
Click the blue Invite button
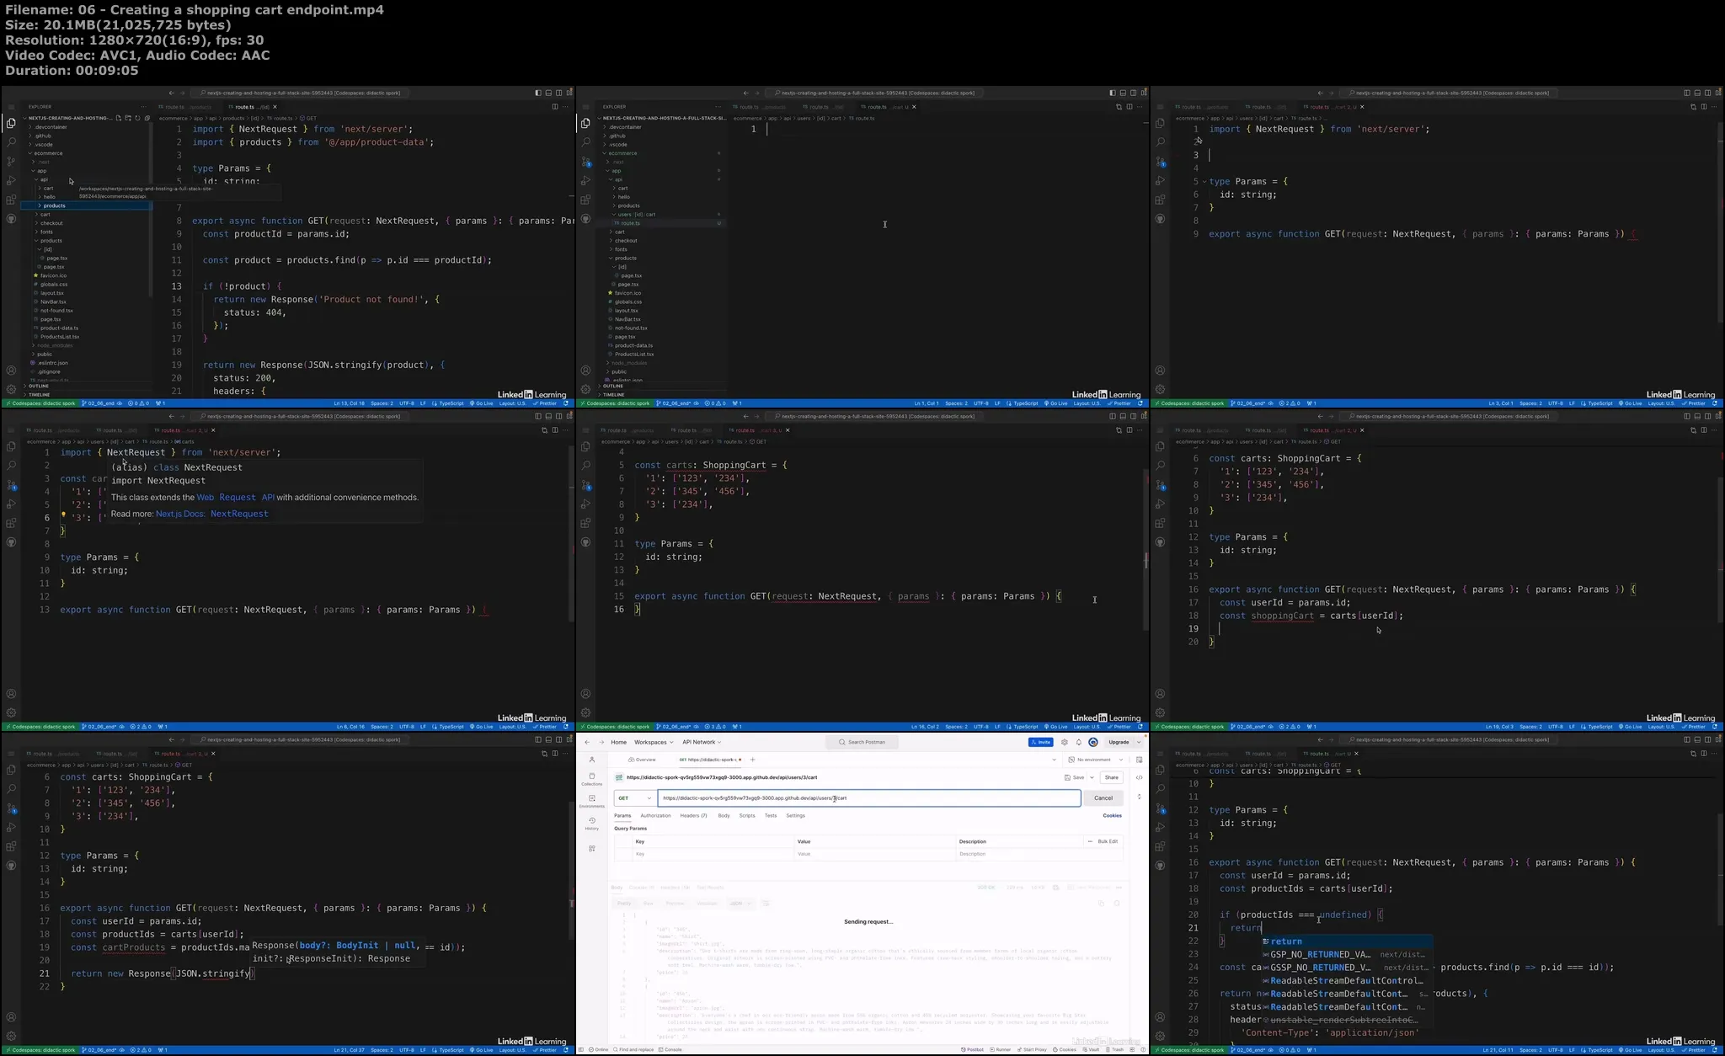pyautogui.click(x=1040, y=742)
